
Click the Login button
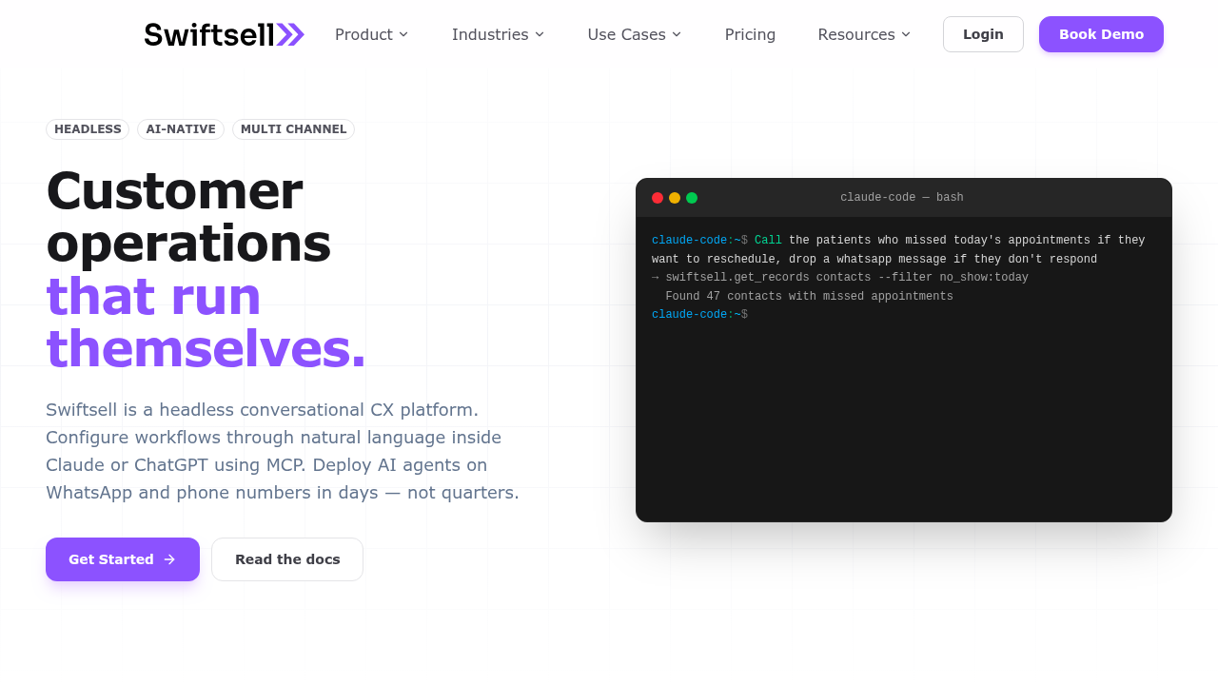coord(983,34)
